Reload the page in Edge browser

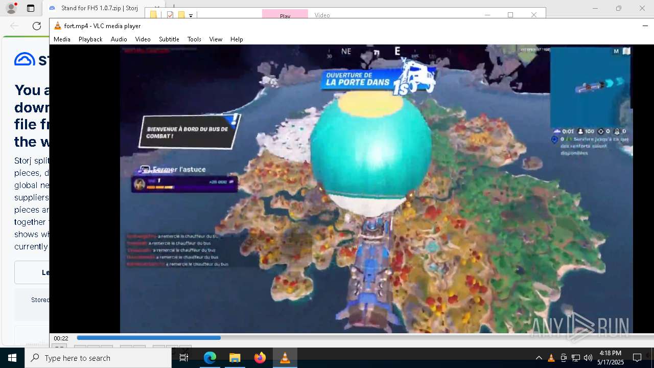(x=37, y=26)
